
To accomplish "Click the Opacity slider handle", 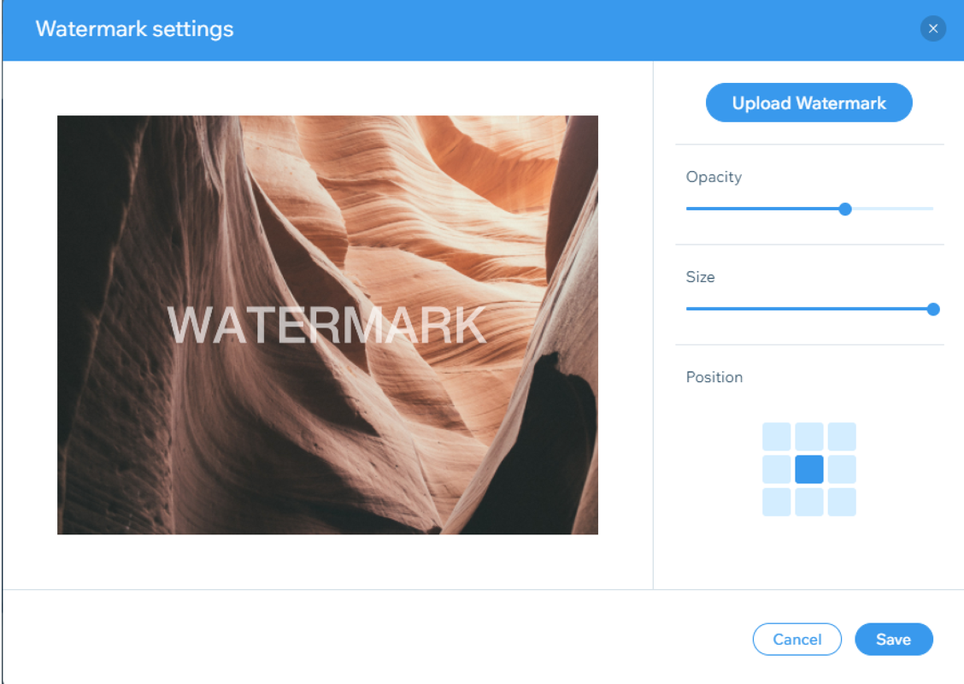I will (844, 209).
